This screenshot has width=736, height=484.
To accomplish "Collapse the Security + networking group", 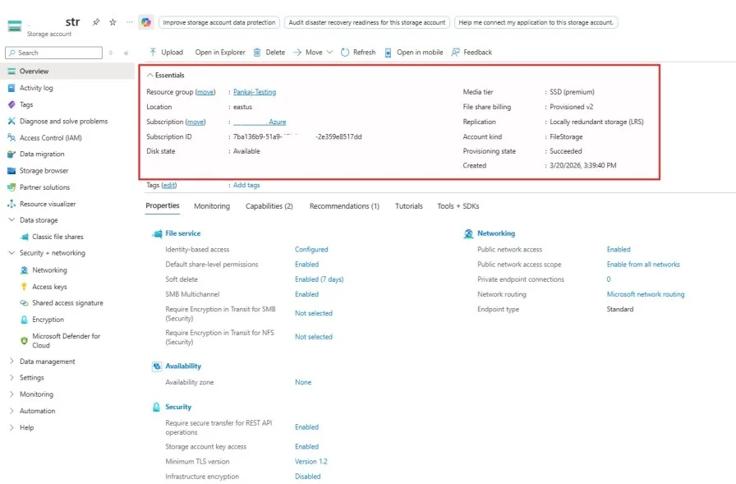I will pyautogui.click(x=11, y=252).
